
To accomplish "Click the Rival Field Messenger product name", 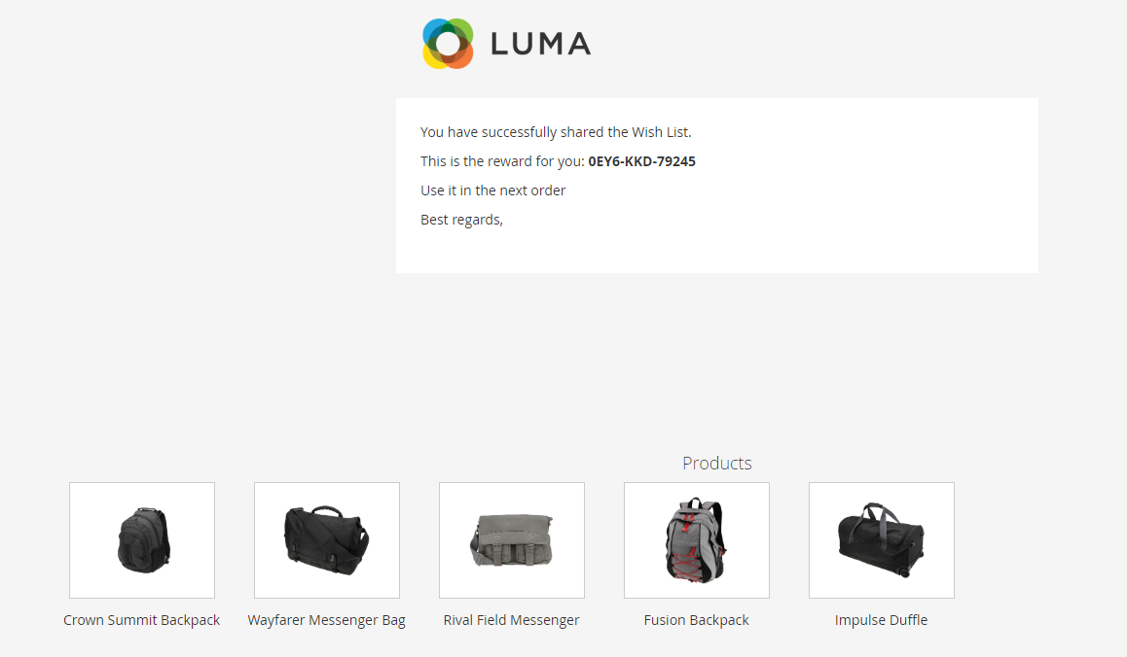I will [511, 620].
